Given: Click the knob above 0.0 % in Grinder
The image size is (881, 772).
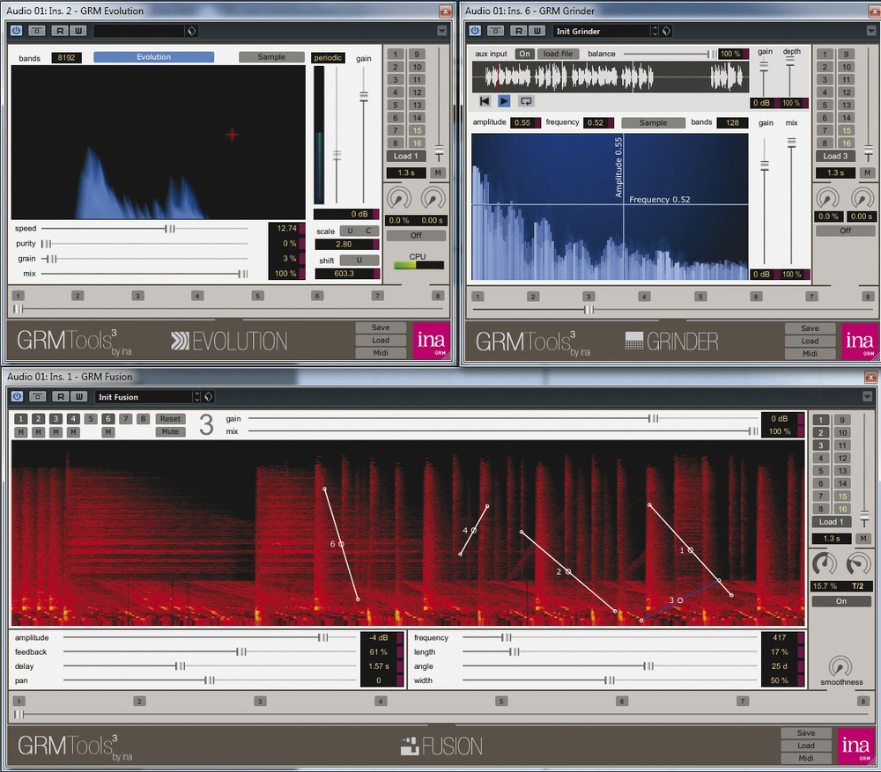Looking at the screenshot, I should click(828, 198).
